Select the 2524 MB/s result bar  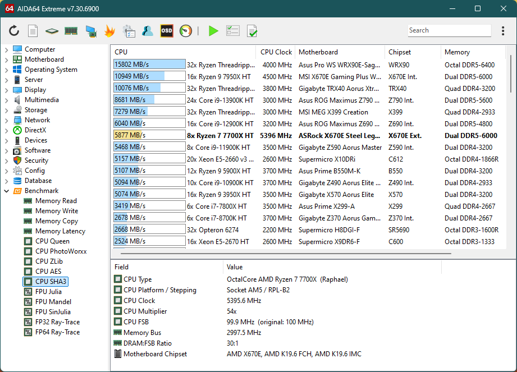(x=149, y=241)
